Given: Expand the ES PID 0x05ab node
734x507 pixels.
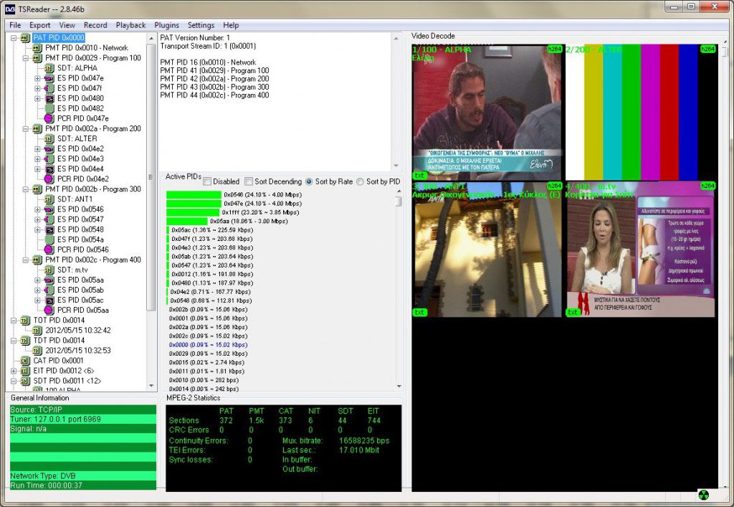Looking at the screenshot, I should (x=38, y=290).
